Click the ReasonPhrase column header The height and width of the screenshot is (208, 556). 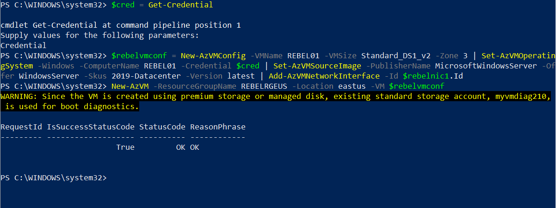[218, 127]
